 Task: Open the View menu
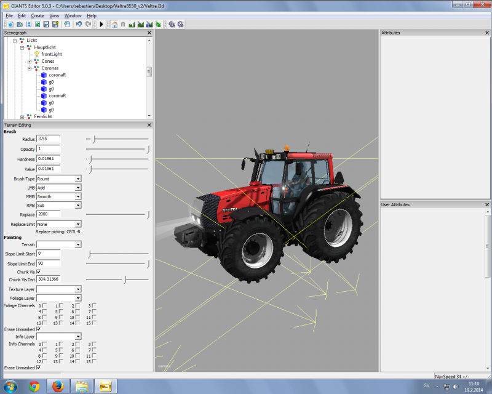click(x=54, y=16)
